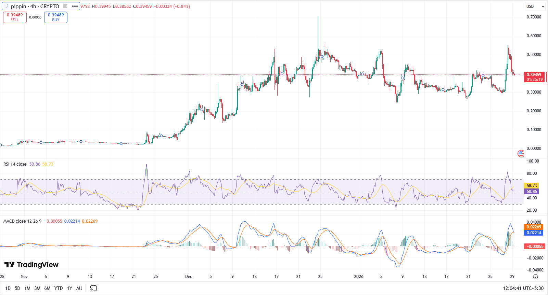
Task: Click the pippin symbol logo icon
Action: 6,6
